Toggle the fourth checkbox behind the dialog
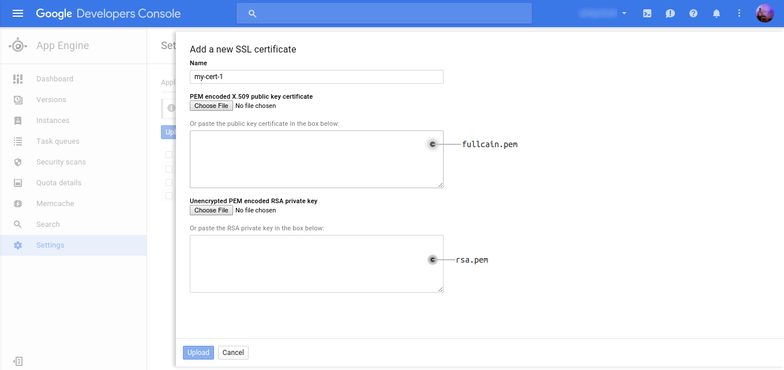Viewport: 784px width, 370px height. (169, 196)
